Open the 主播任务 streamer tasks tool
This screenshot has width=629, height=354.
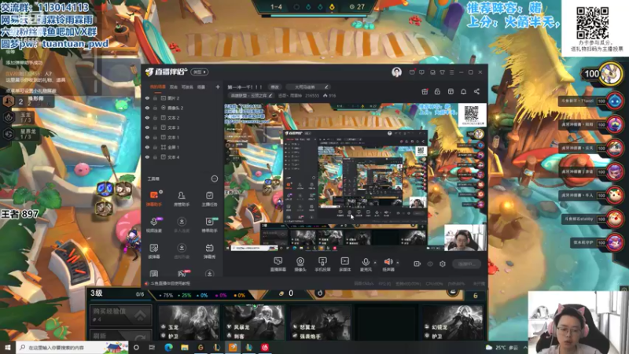pos(209,198)
